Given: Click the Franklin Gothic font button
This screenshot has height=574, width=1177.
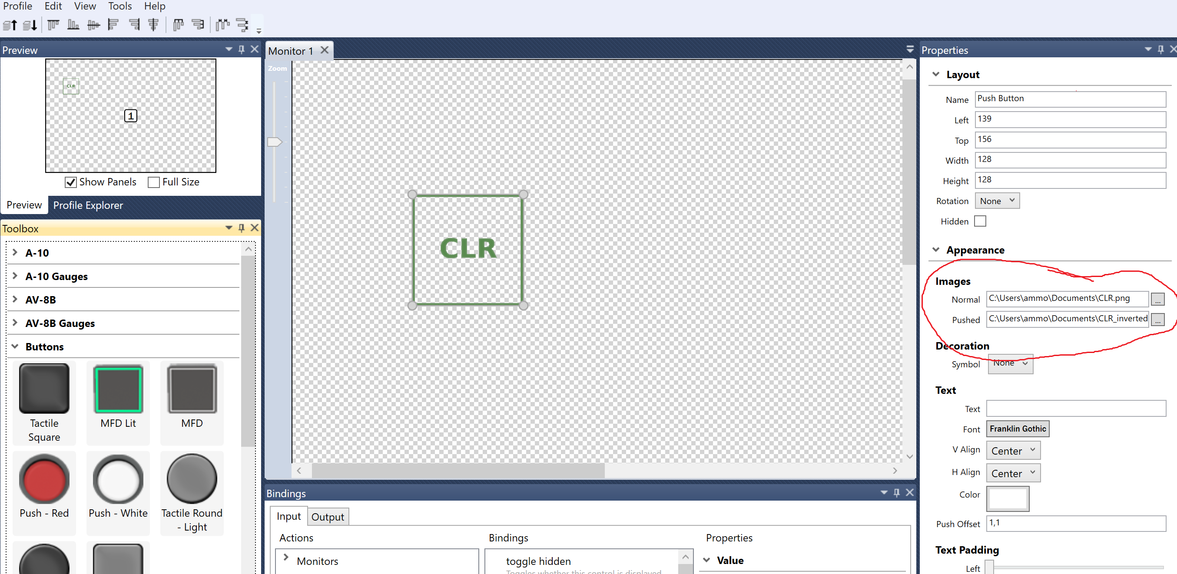Looking at the screenshot, I should 1018,429.
